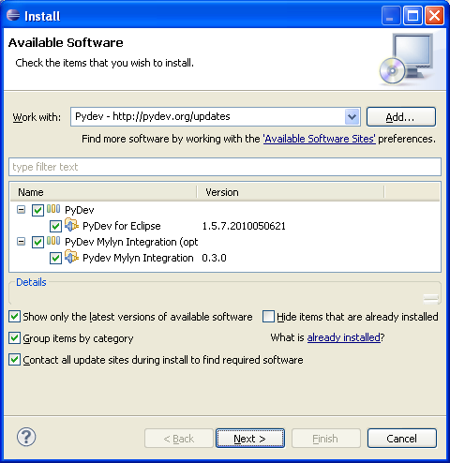Viewport: 450px width, 463px height.
Task: Maximize the Install dialog window
Action: [412, 15]
